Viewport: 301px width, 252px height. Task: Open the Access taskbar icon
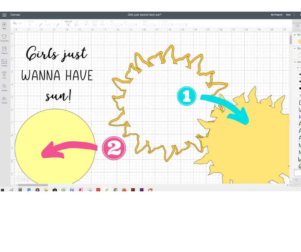click(x=81, y=190)
